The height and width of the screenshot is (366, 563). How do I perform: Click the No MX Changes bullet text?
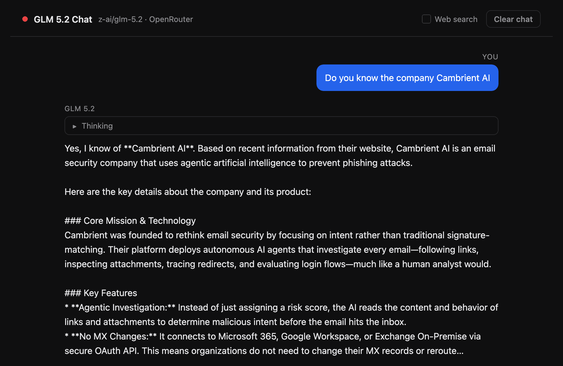(x=272, y=343)
